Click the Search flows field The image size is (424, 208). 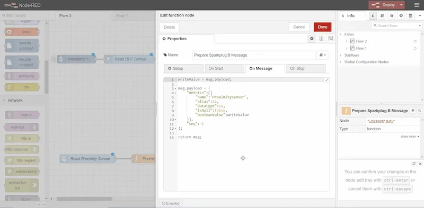pos(395,25)
